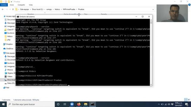Open Command Prompt taskbar icon
This screenshot has height=107, width=191.
point(93,104)
